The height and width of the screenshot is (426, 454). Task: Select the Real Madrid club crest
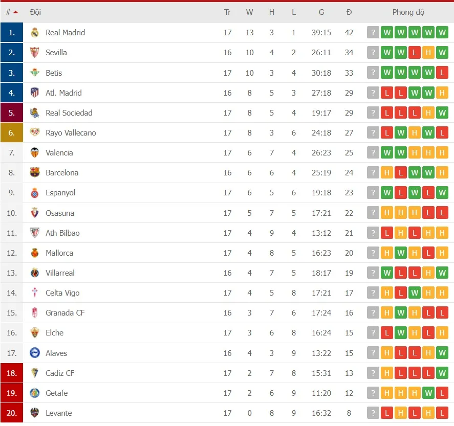tap(35, 32)
